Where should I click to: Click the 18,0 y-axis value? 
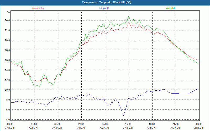click(x=7, y=50)
